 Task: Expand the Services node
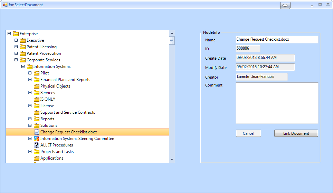[x=30, y=93]
